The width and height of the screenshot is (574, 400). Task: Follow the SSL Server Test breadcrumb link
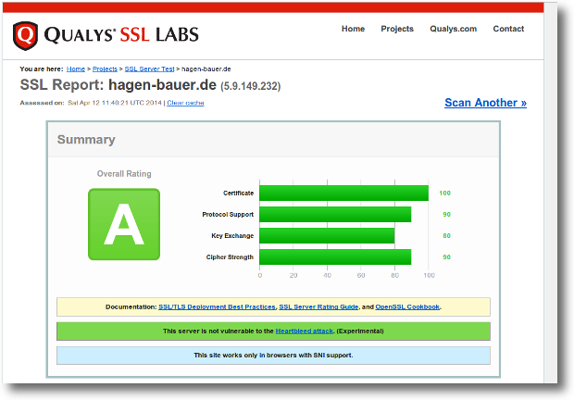(149, 69)
